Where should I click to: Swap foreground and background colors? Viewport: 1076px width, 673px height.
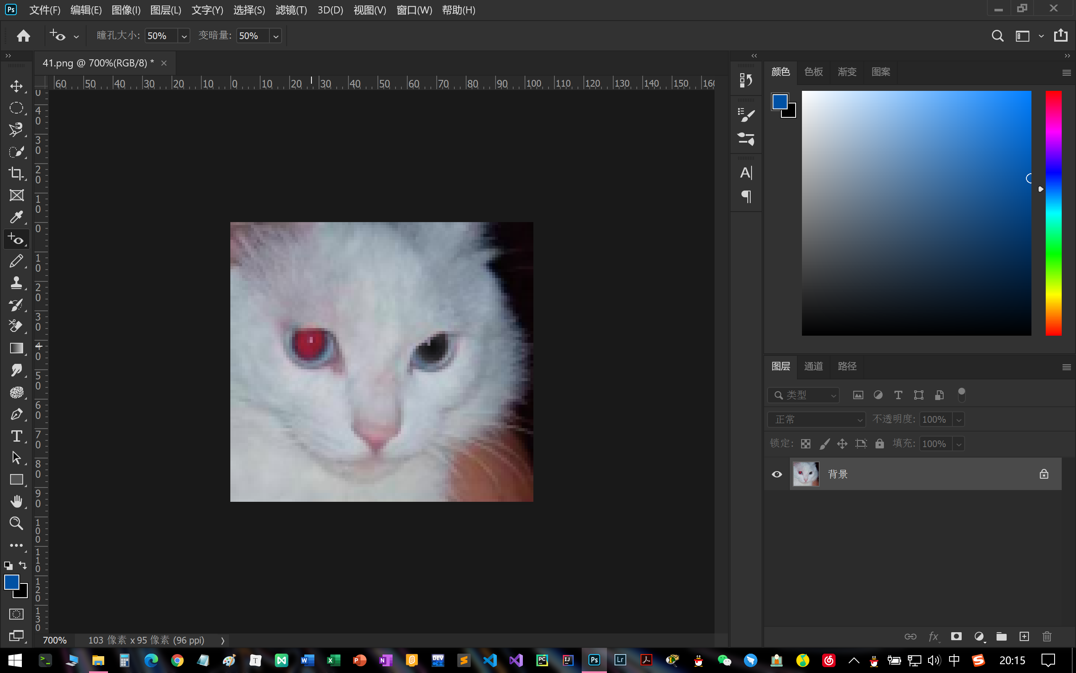23,565
